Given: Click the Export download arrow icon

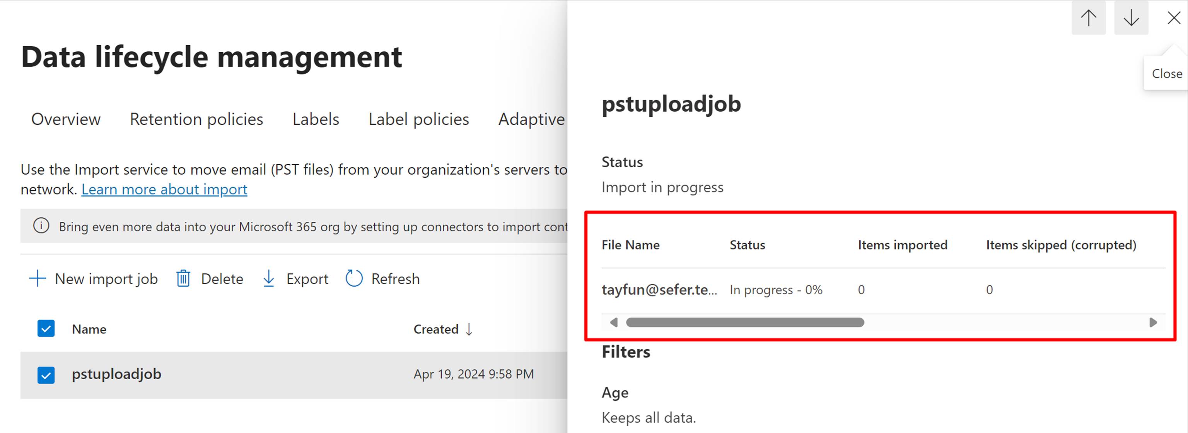Looking at the screenshot, I should coord(268,278).
